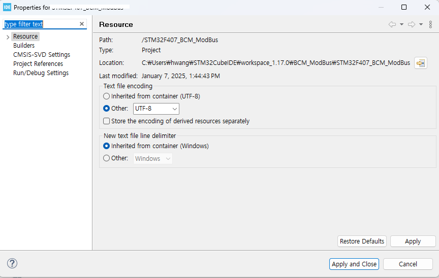
Task: Click the Apply and Close button
Action: 354,264
